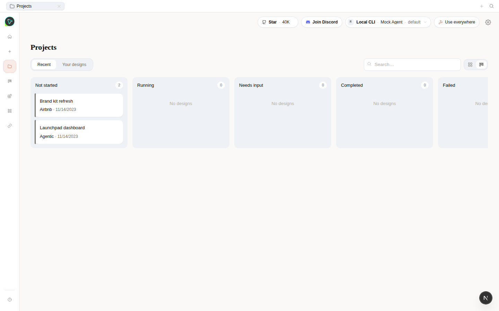Click the Not started count badge 2
Image resolution: width=499 pixels, height=311 pixels.
tap(119, 85)
